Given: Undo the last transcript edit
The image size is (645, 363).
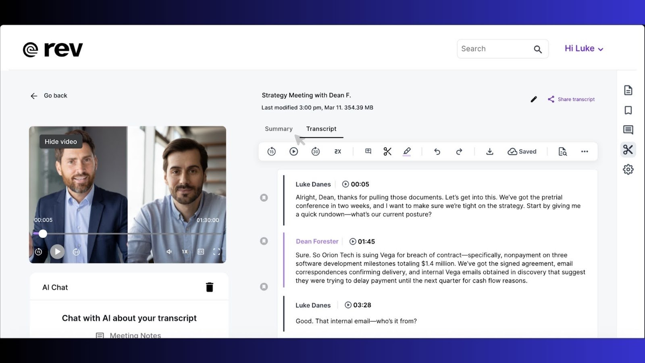Looking at the screenshot, I should [x=437, y=151].
